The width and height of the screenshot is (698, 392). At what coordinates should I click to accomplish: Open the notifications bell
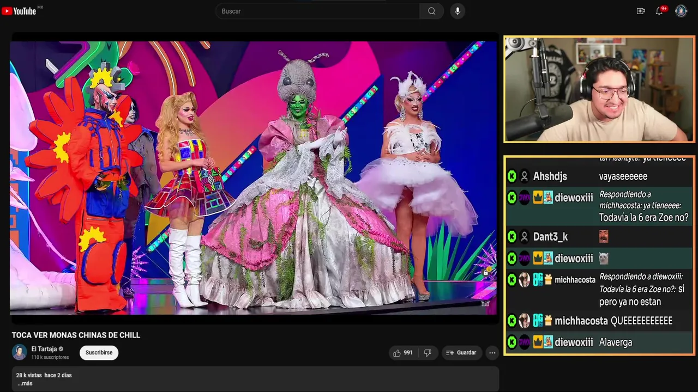point(659,11)
